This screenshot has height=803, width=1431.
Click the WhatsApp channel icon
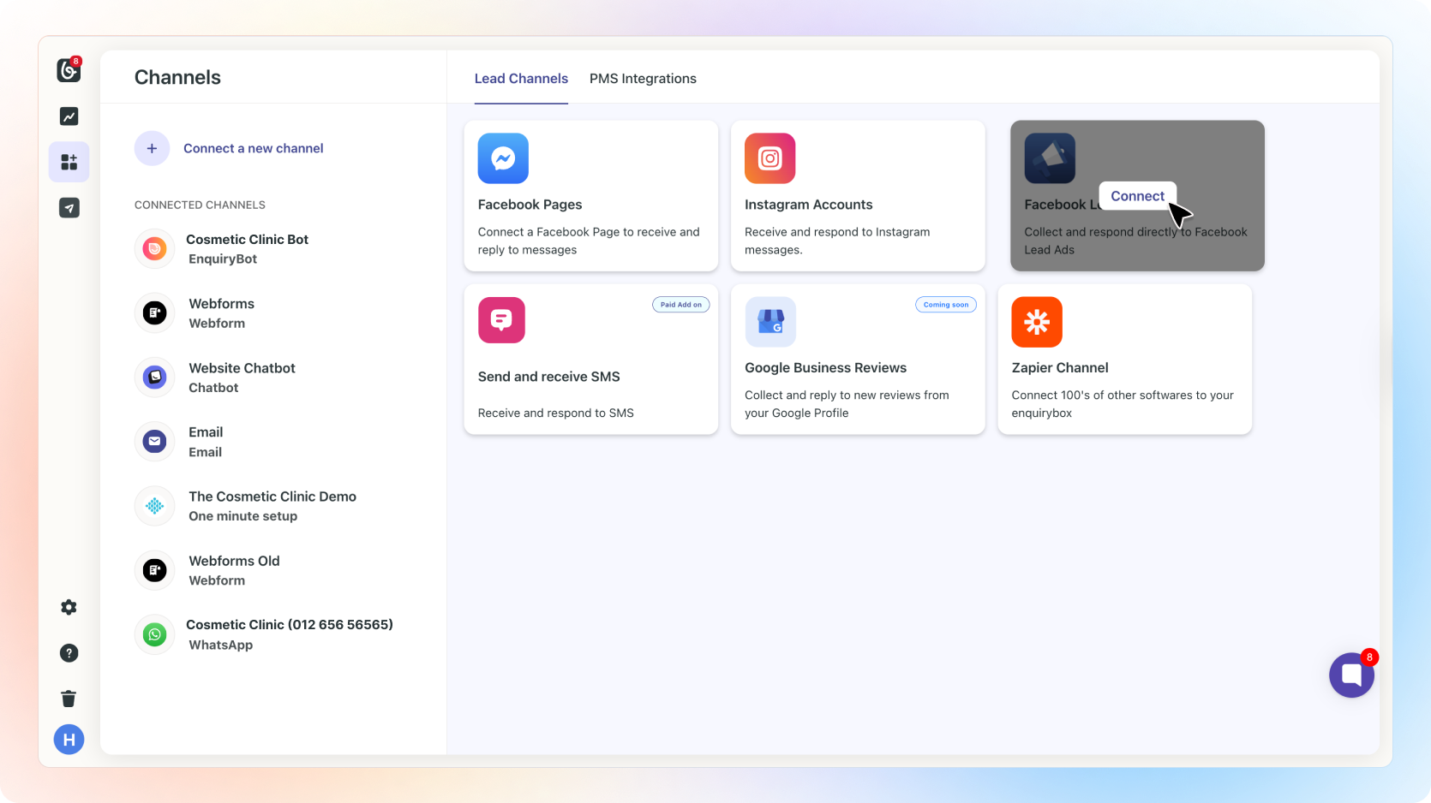pyautogui.click(x=154, y=634)
